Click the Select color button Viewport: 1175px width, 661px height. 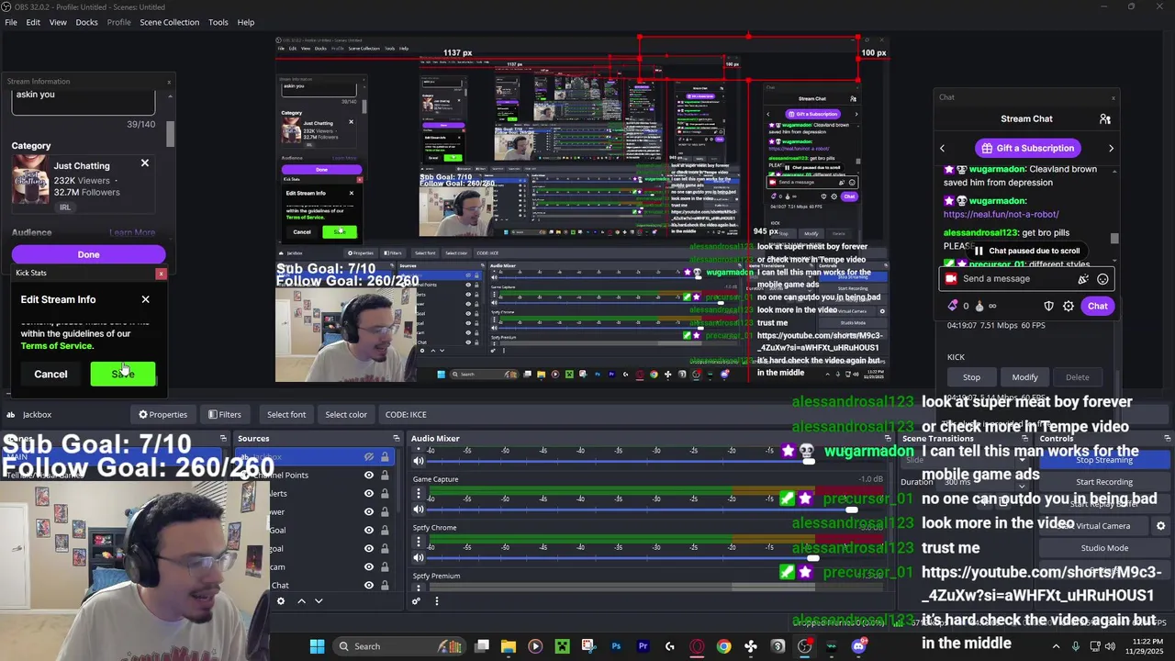click(346, 415)
